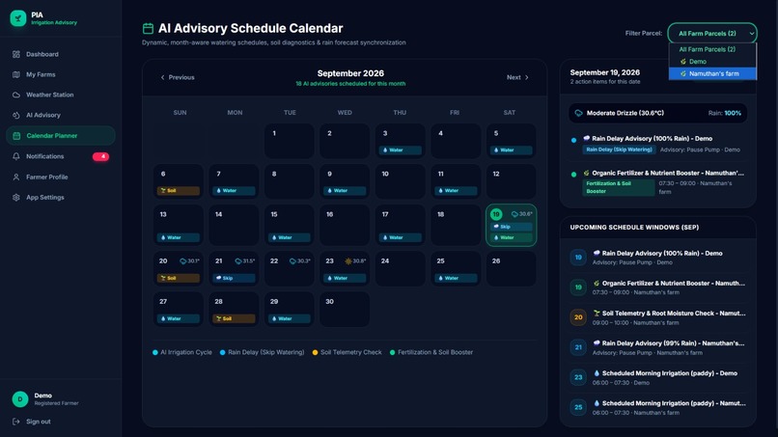The height and width of the screenshot is (437, 778).
Task: Open Soil Telemetry & Root Moisture Check item
Action: point(658,318)
